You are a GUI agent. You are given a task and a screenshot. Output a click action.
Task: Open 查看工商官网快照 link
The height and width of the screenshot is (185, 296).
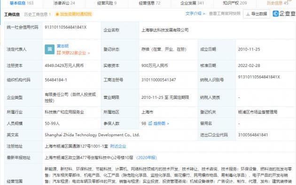pyautogui.click(x=225, y=14)
